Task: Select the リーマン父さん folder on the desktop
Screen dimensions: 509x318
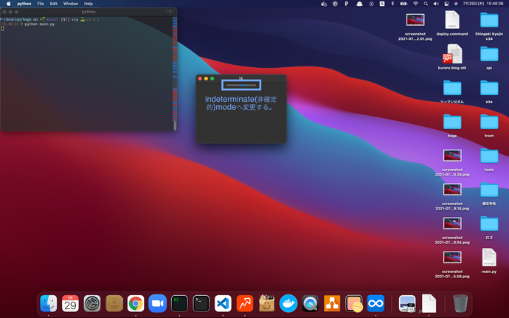Action: tap(452, 88)
